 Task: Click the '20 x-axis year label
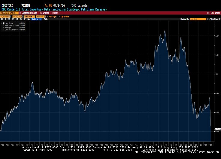tap(181, 145)
